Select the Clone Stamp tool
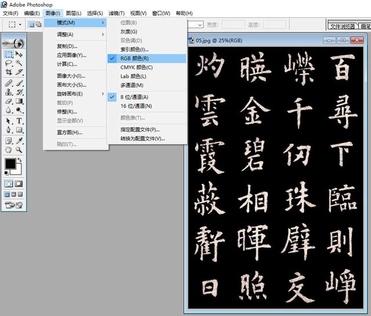 (x=9, y=92)
